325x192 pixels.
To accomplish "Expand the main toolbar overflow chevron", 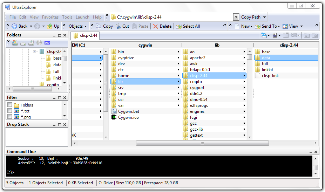I will (224, 25).
